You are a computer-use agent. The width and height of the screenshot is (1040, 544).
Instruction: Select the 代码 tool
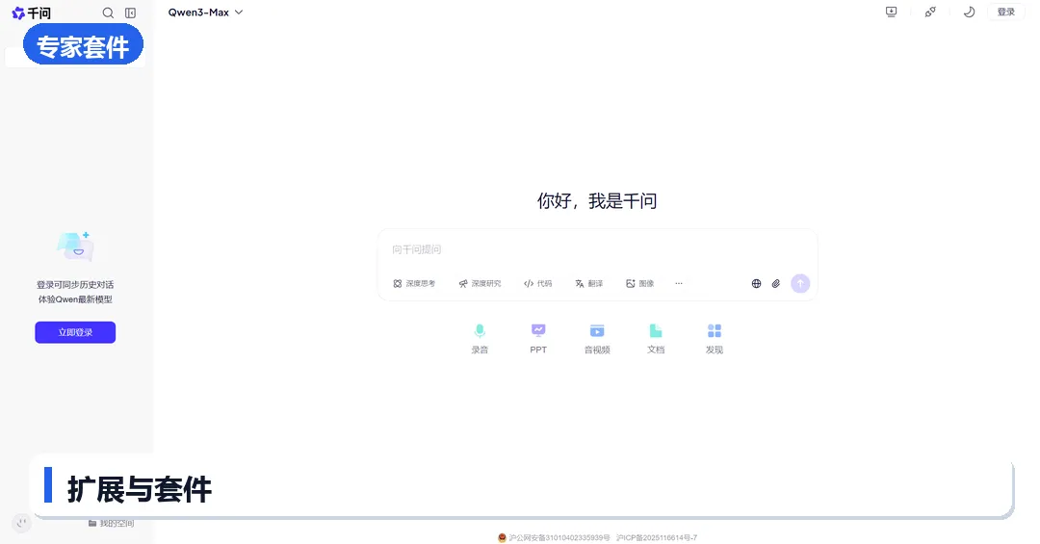coord(538,283)
